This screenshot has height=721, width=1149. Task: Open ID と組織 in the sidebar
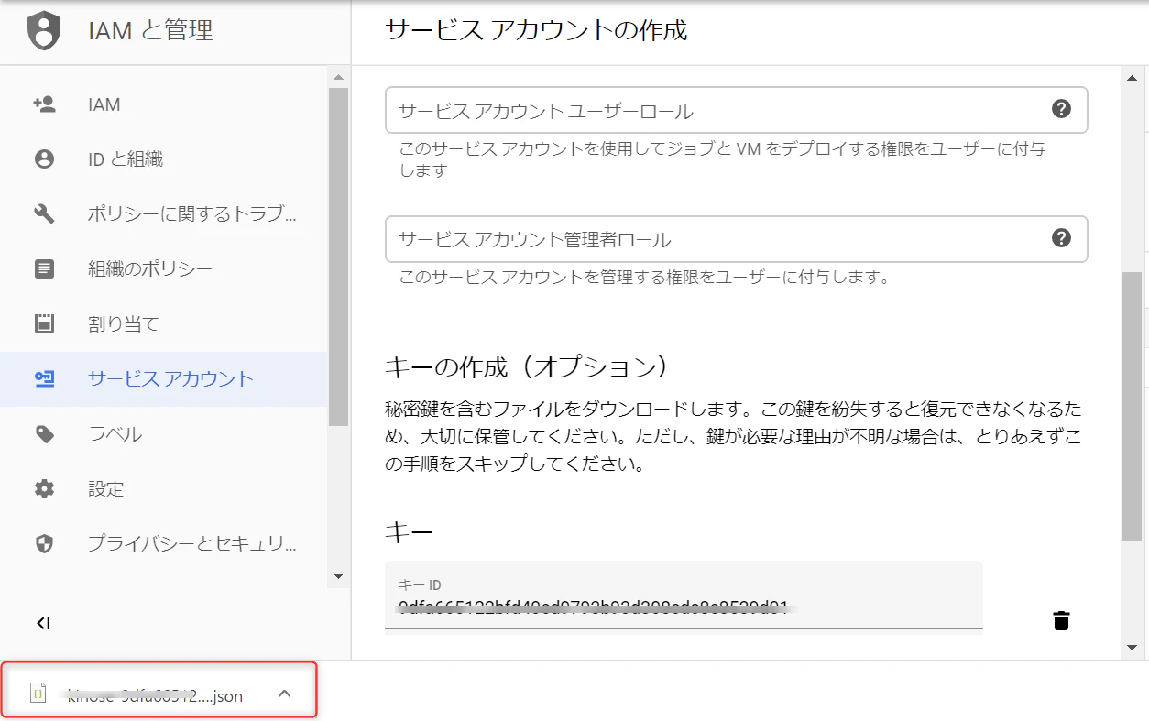[x=163, y=159]
